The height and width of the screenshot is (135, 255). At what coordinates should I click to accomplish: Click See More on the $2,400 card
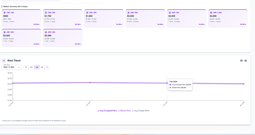click(36, 44)
